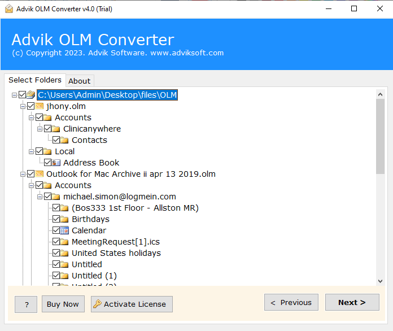Proceed with the Next > button
393x331 pixels.
(352, 302)
